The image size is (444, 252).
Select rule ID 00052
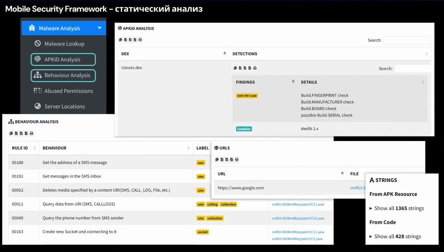18,190
